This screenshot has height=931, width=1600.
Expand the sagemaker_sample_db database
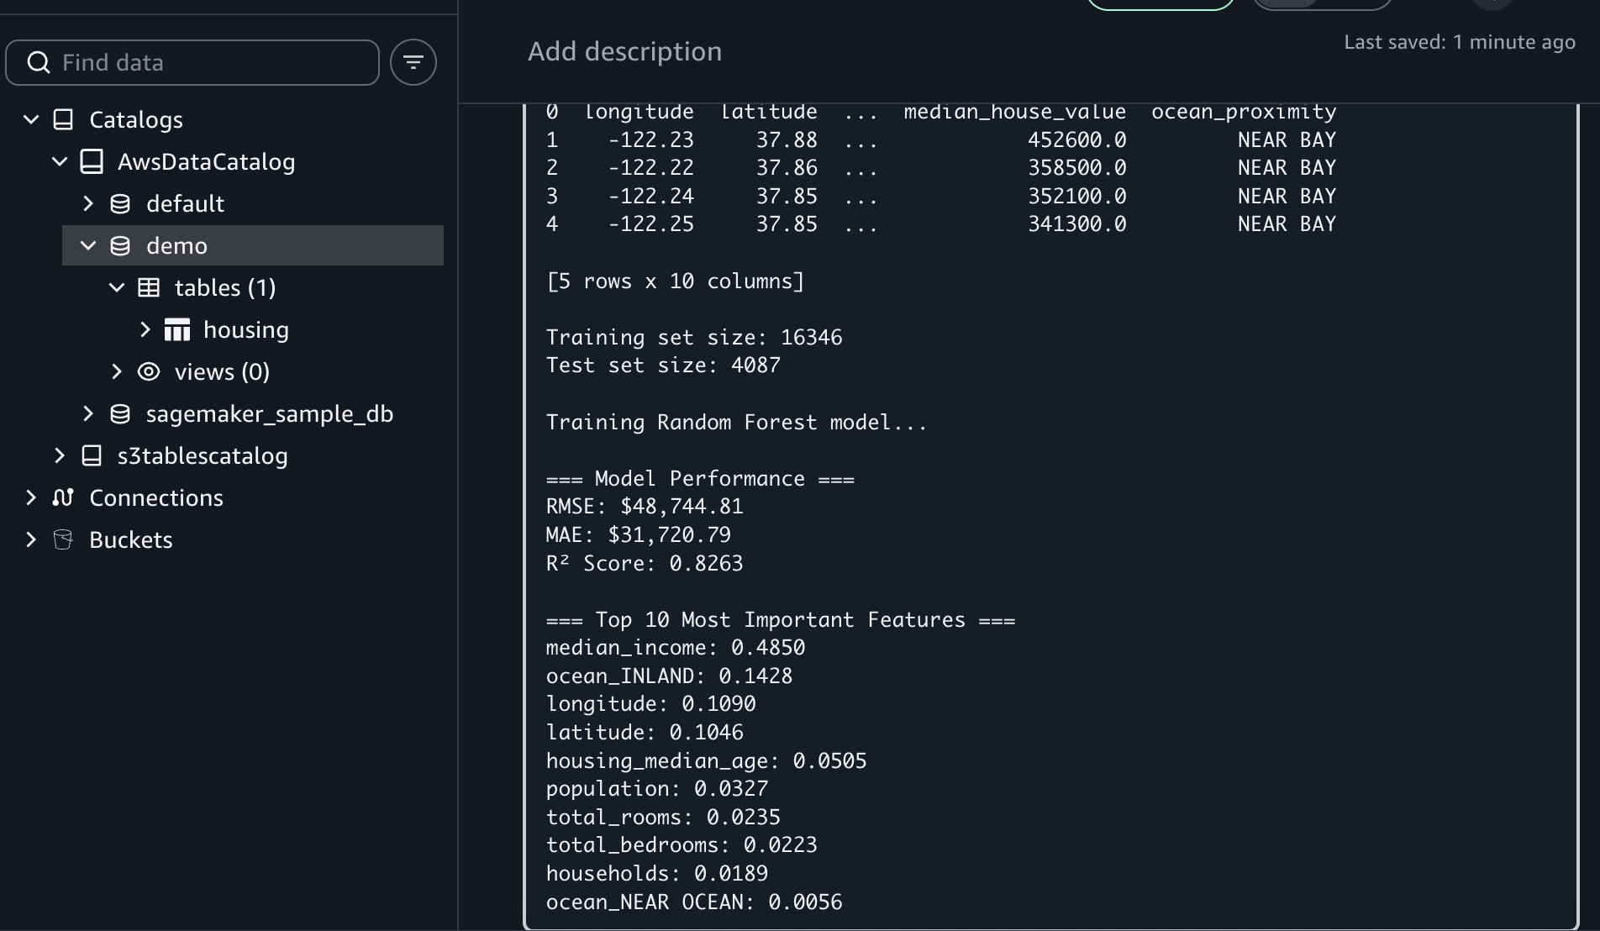(x=88, y=413)
